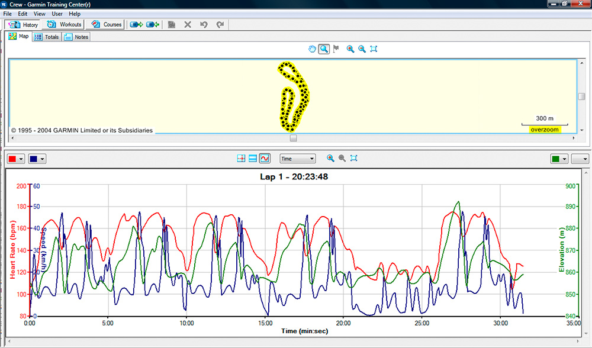Click the dark blue color swatch
Screen dimensions: 592x348
[x=34, y=159]
